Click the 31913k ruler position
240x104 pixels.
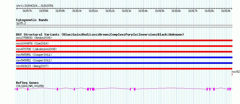point(126,11)
